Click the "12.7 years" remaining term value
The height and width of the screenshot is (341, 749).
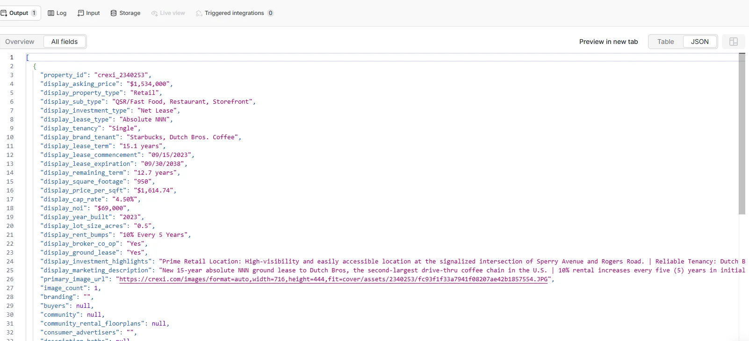click(x=155, y=173)
